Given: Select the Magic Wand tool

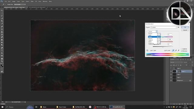Looking at the screenshot, I should click(2, 18).
